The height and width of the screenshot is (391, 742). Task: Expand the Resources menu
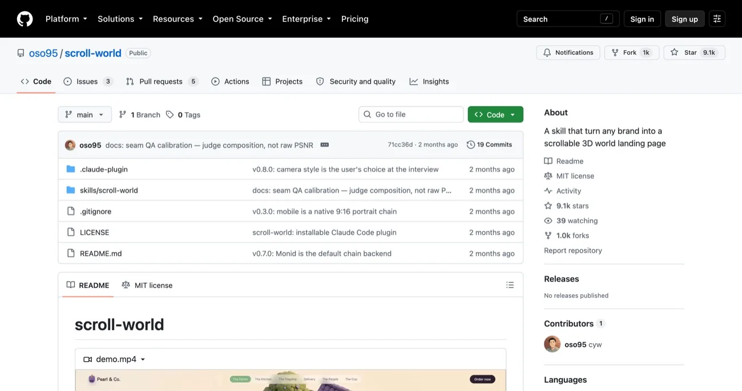178,19
